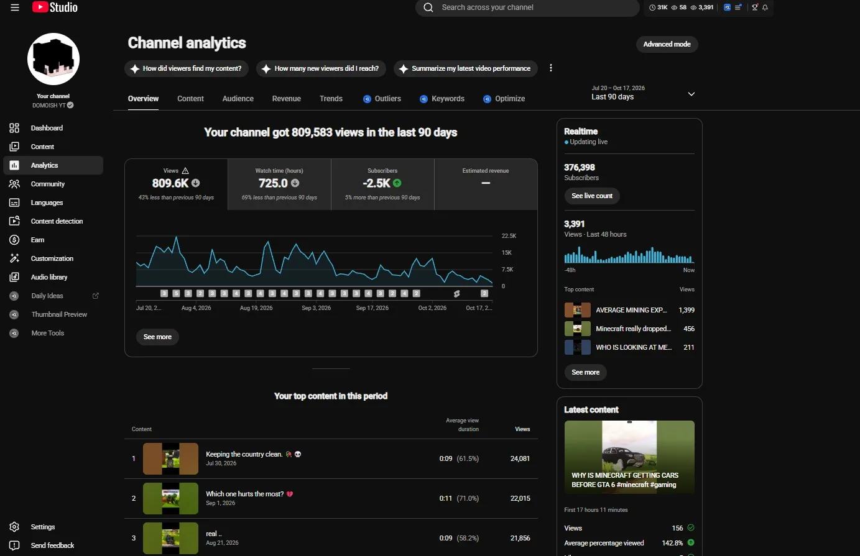Click the YouTube Studio logo
The height and width of the screenshot is (556, 860).
(55, 7)
